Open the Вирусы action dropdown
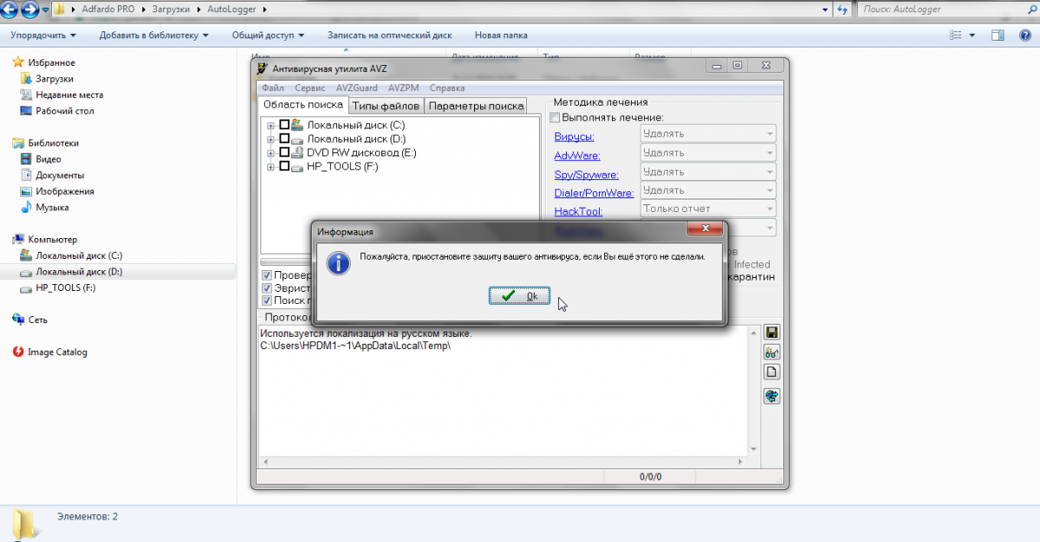Screen dimensions: 1040x542 (708, 133)
